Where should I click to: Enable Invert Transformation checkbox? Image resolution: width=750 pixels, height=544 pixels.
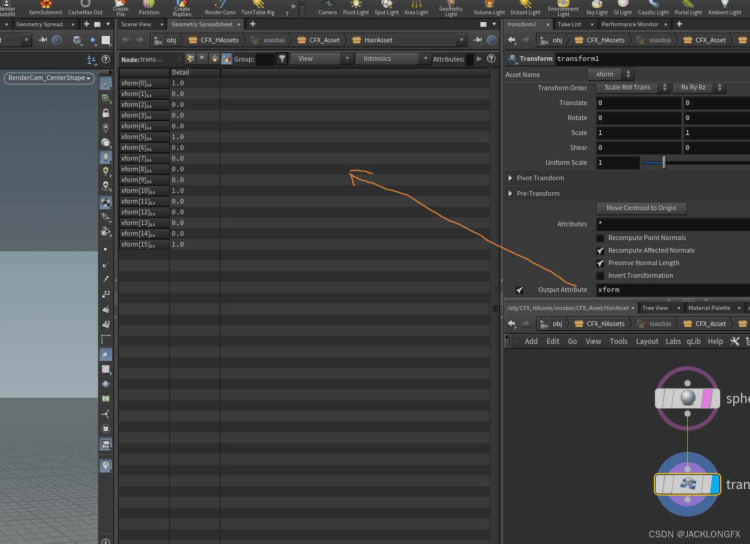click(601, 275)
